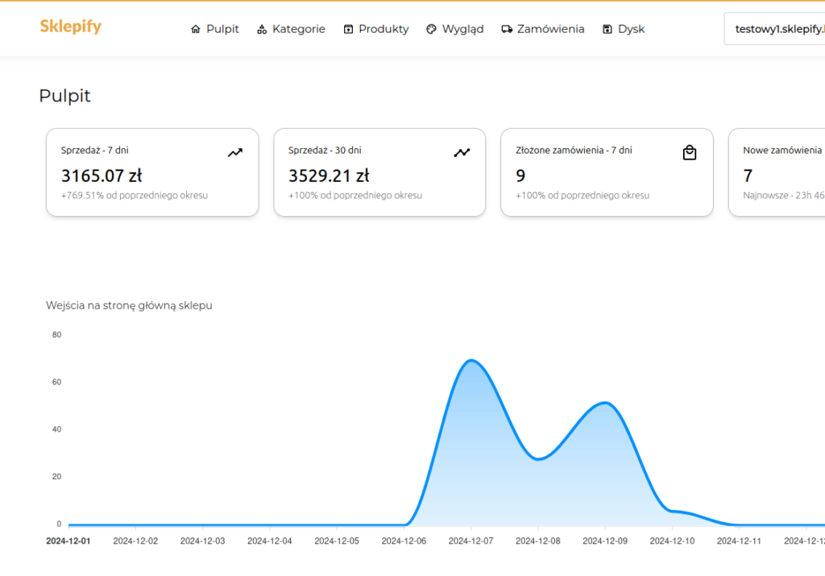The width and height of the screenshot is (825, 576).
Task: Open the Produkty navigation item
Action: tap(383, 29)
